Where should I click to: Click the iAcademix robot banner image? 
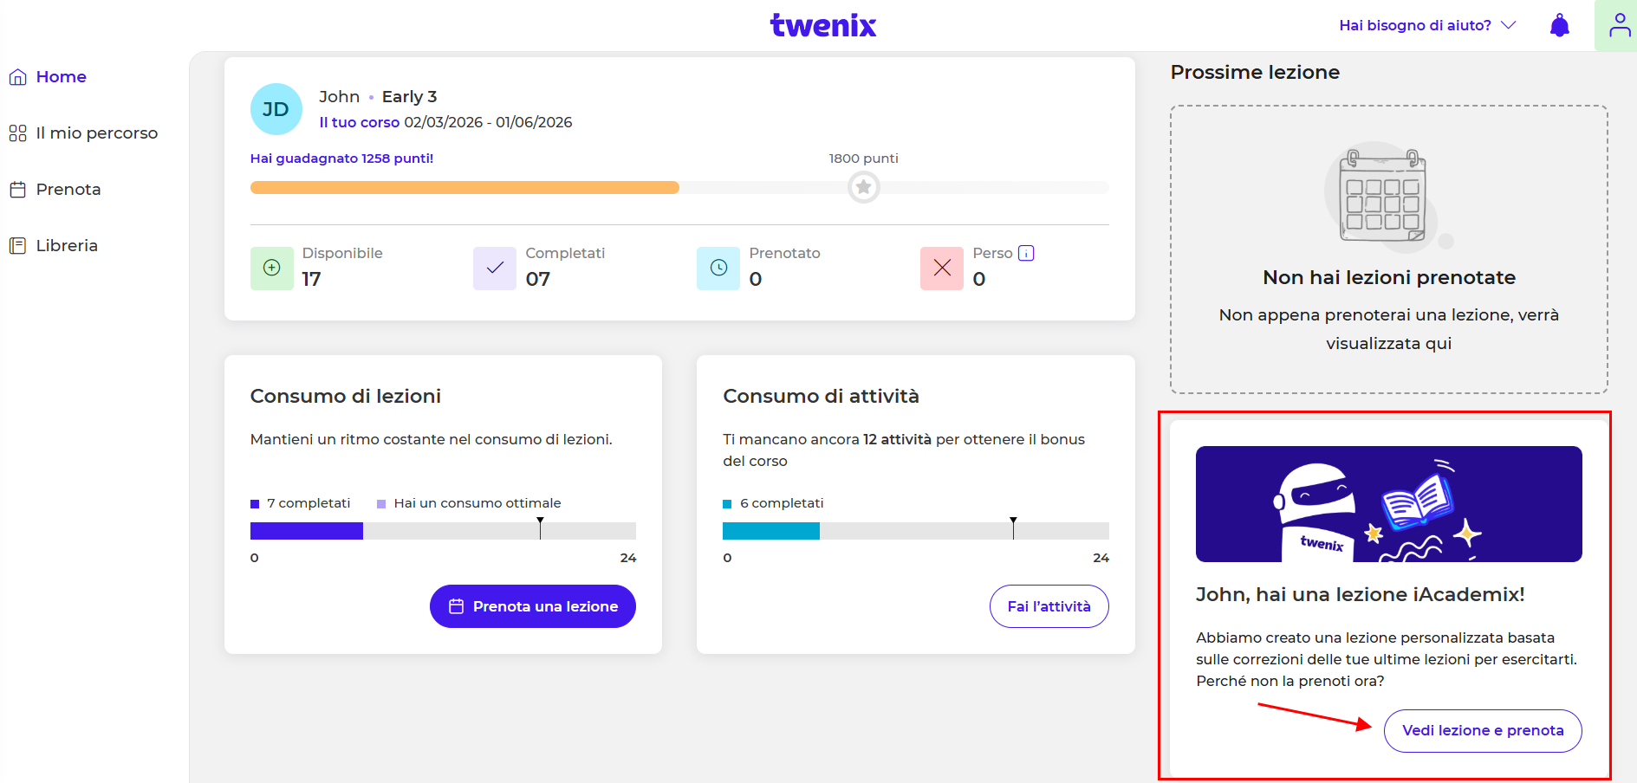tap(1388, 504)
